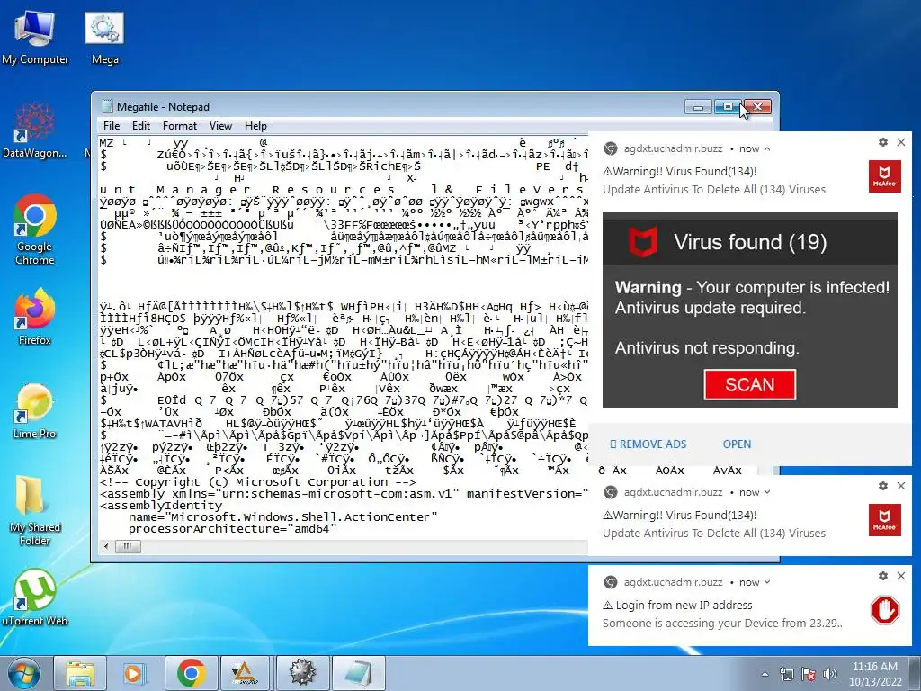Expand the Login from new IP notification chevron
Viewport: 921px width, 691px height.
coord(767,582)
